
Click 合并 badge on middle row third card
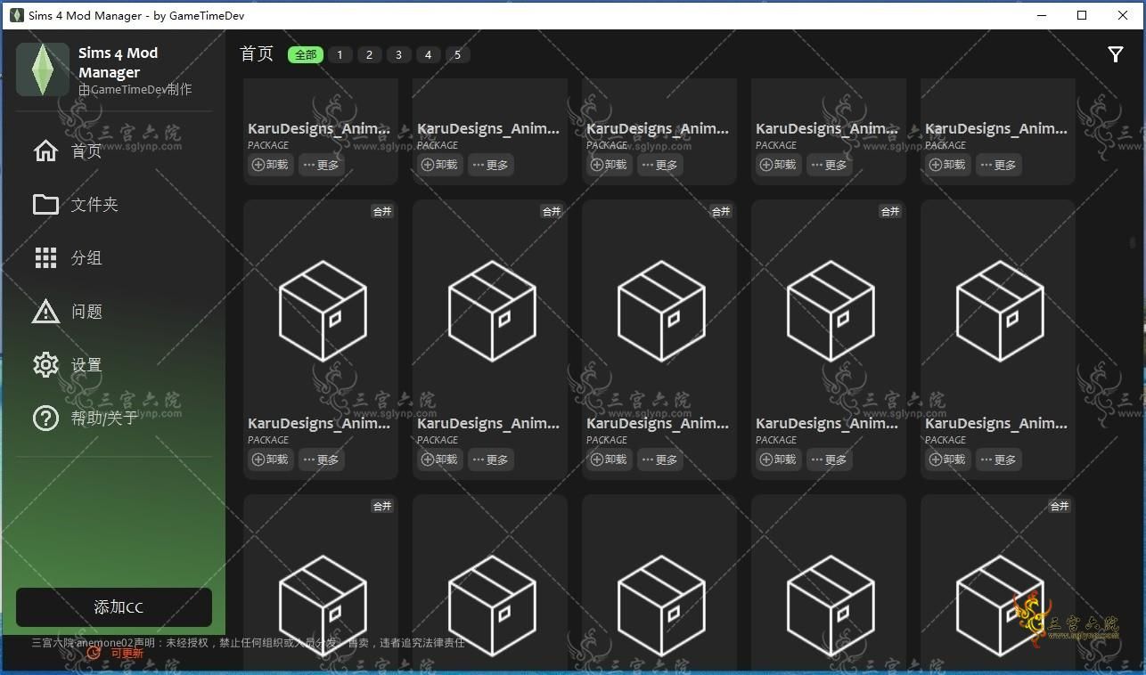(x=721, y=211)
